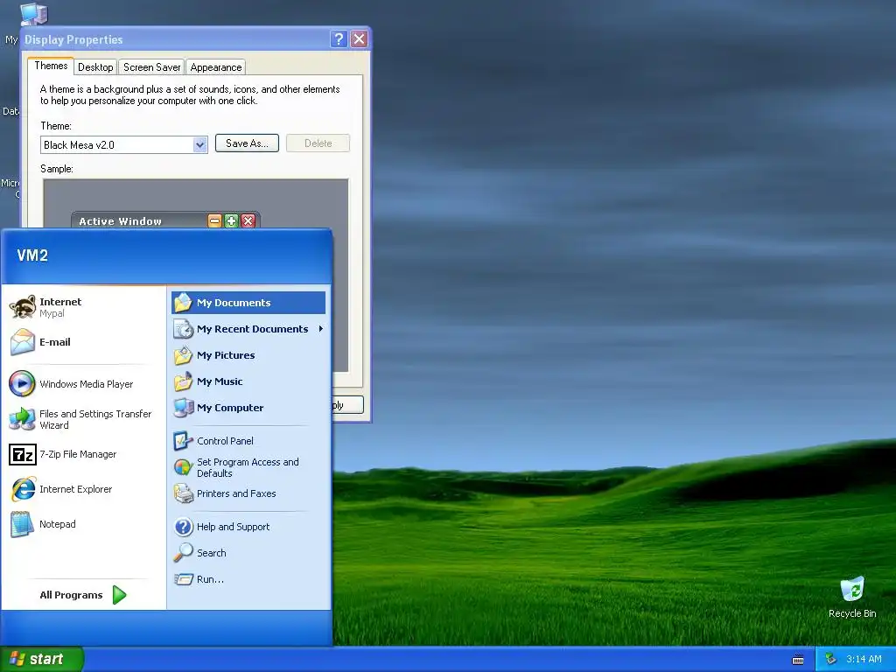Click the Search magnifier icon
Screen dimensions: 896x672
184,553
